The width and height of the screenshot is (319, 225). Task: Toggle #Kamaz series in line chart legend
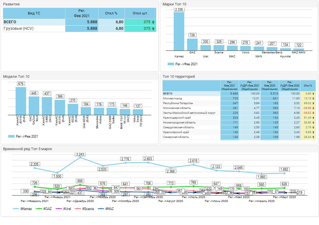(22, 209)
